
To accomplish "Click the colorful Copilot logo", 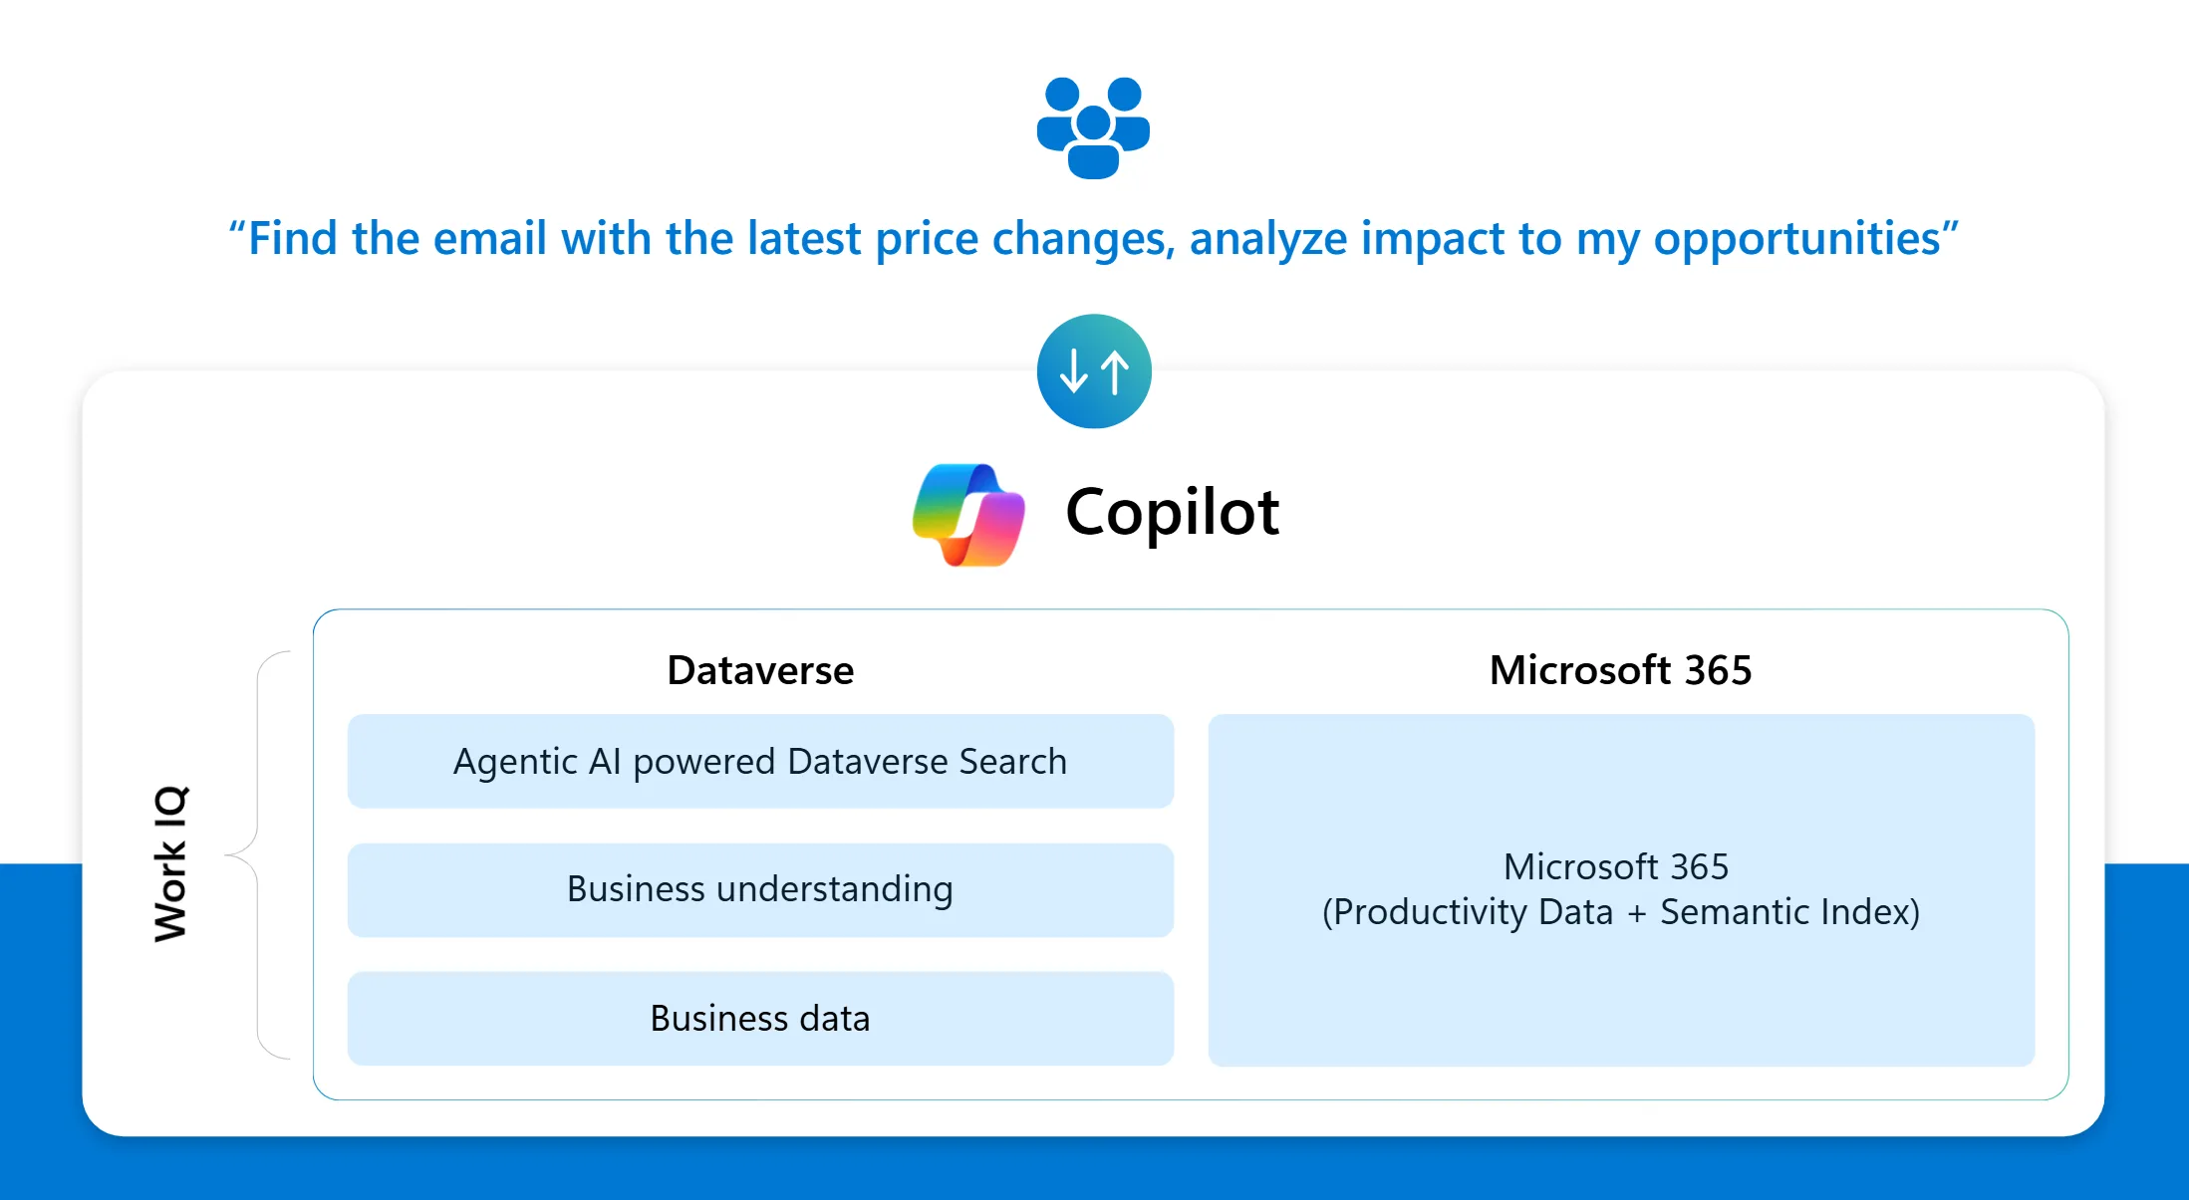I will click(x=968, y=514).
